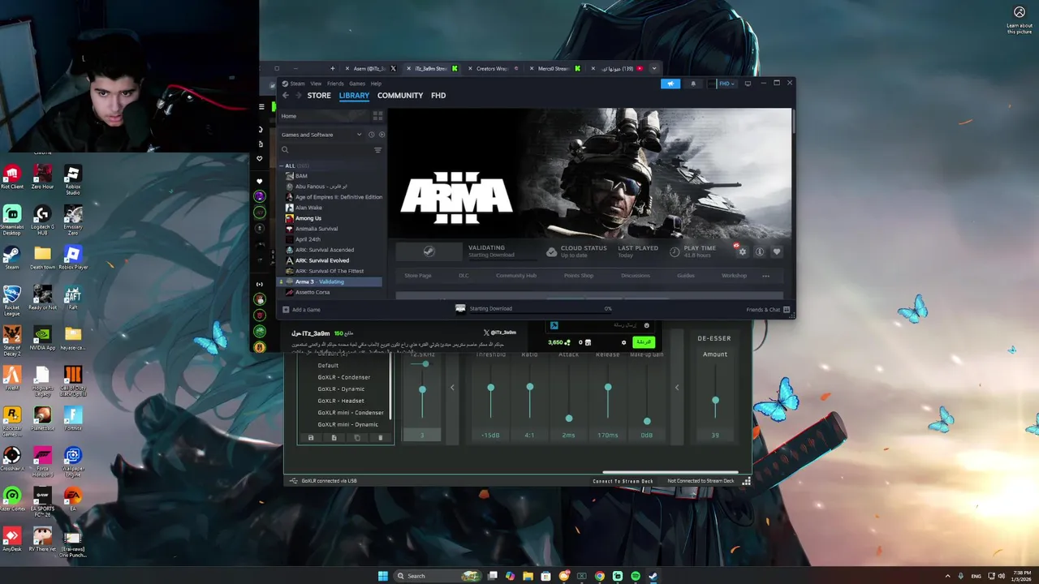1039x584 pixels.
Task: Open Rocket League desktop shortcut
Action: [11, 301]
